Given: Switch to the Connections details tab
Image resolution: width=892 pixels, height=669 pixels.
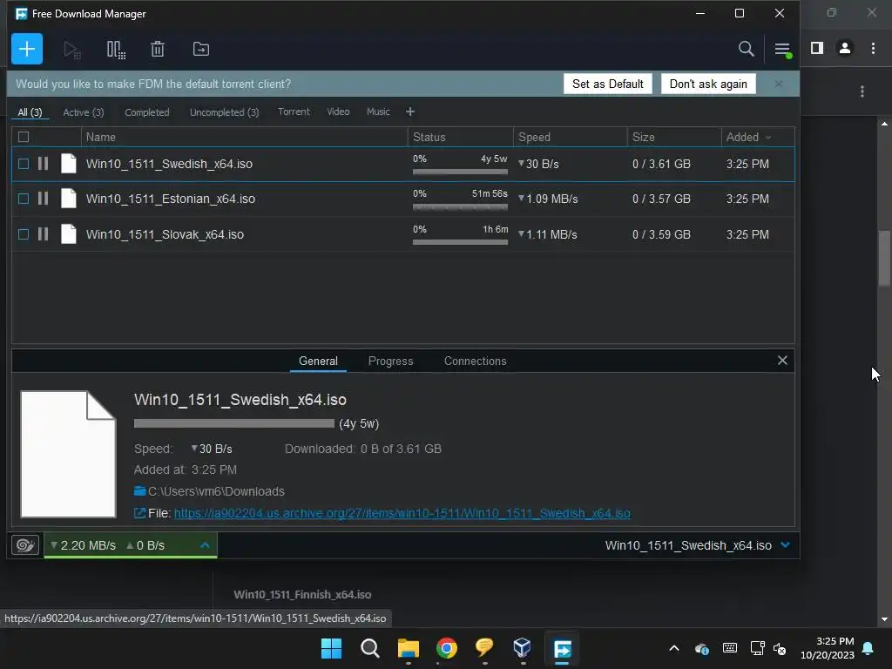Looking at the screenshot, I should (475, 361).
